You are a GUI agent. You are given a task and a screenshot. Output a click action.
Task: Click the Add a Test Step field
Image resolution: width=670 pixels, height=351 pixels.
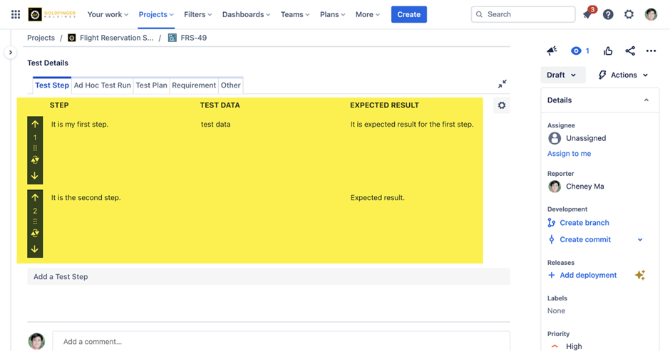tap(268, 276)
